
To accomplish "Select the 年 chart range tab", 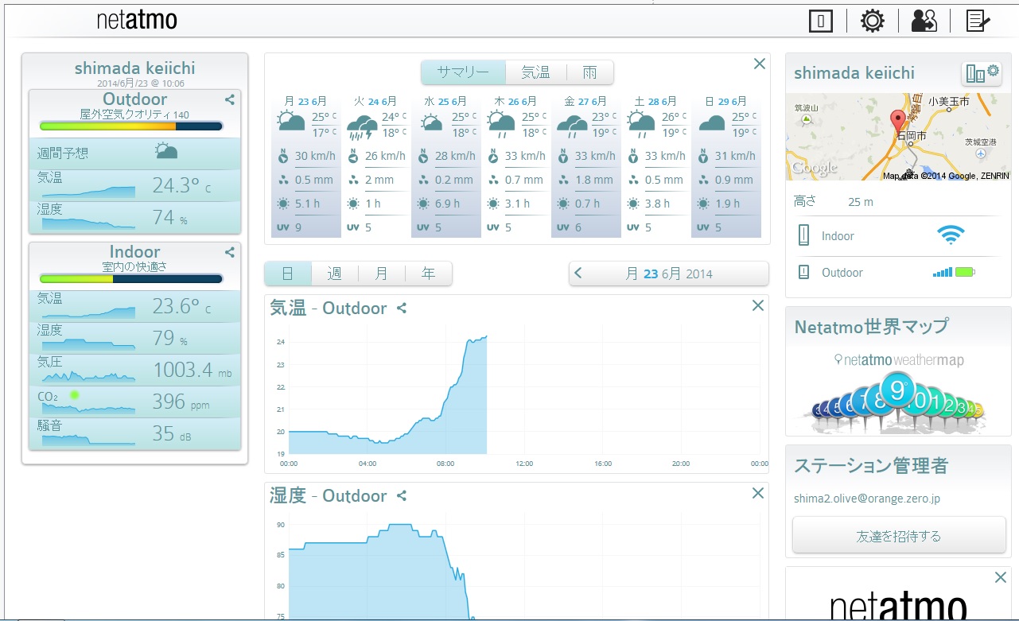I will coord(428,274).
